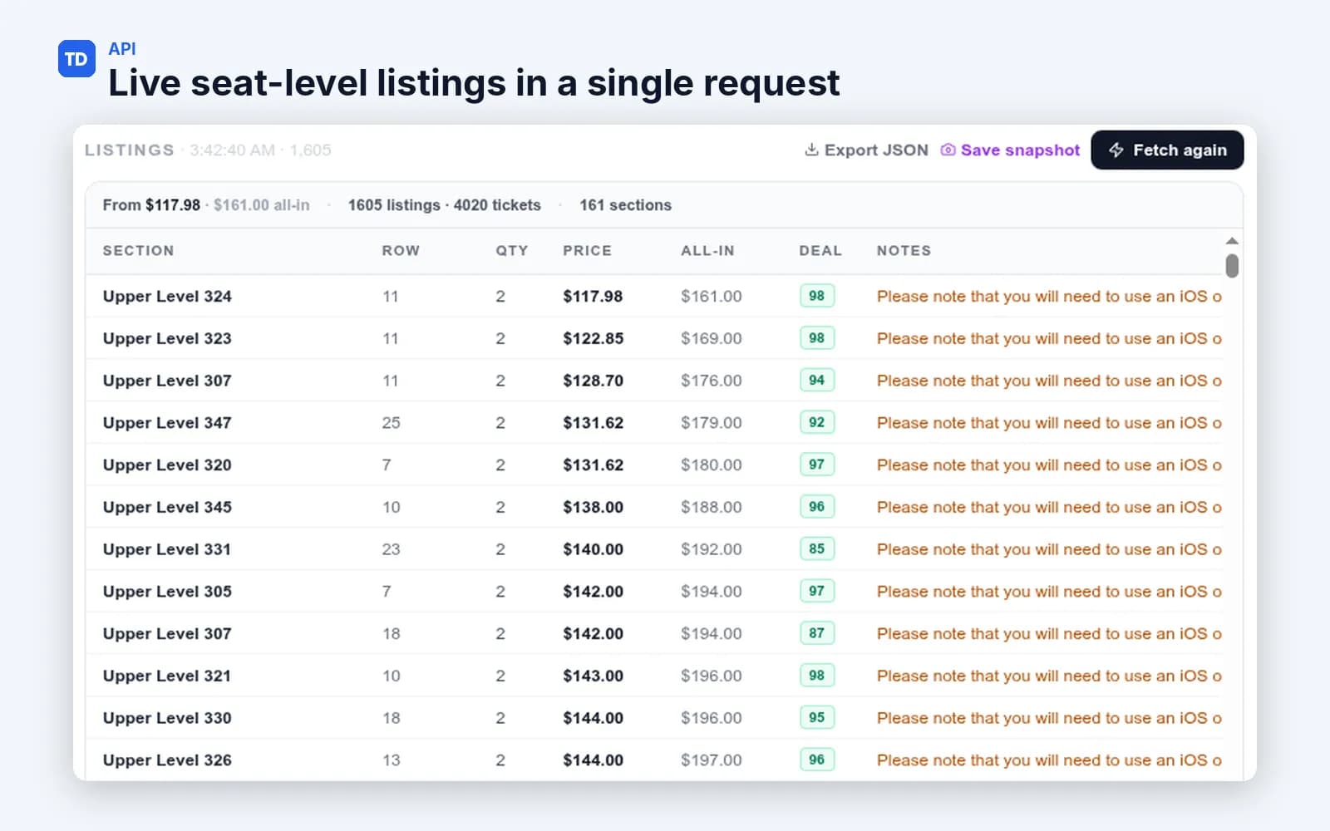Click the $188.00 all-in price
1330x831 pixels.
[x=712, y=507]
